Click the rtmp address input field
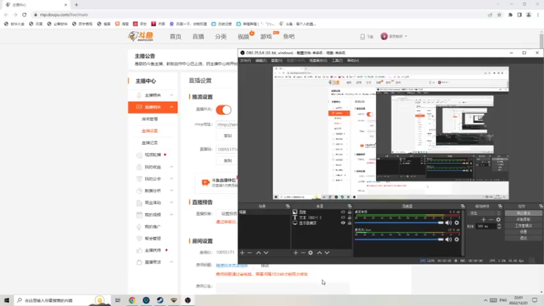544x306 pixels. pyautogui.click(x=227, y=124)
